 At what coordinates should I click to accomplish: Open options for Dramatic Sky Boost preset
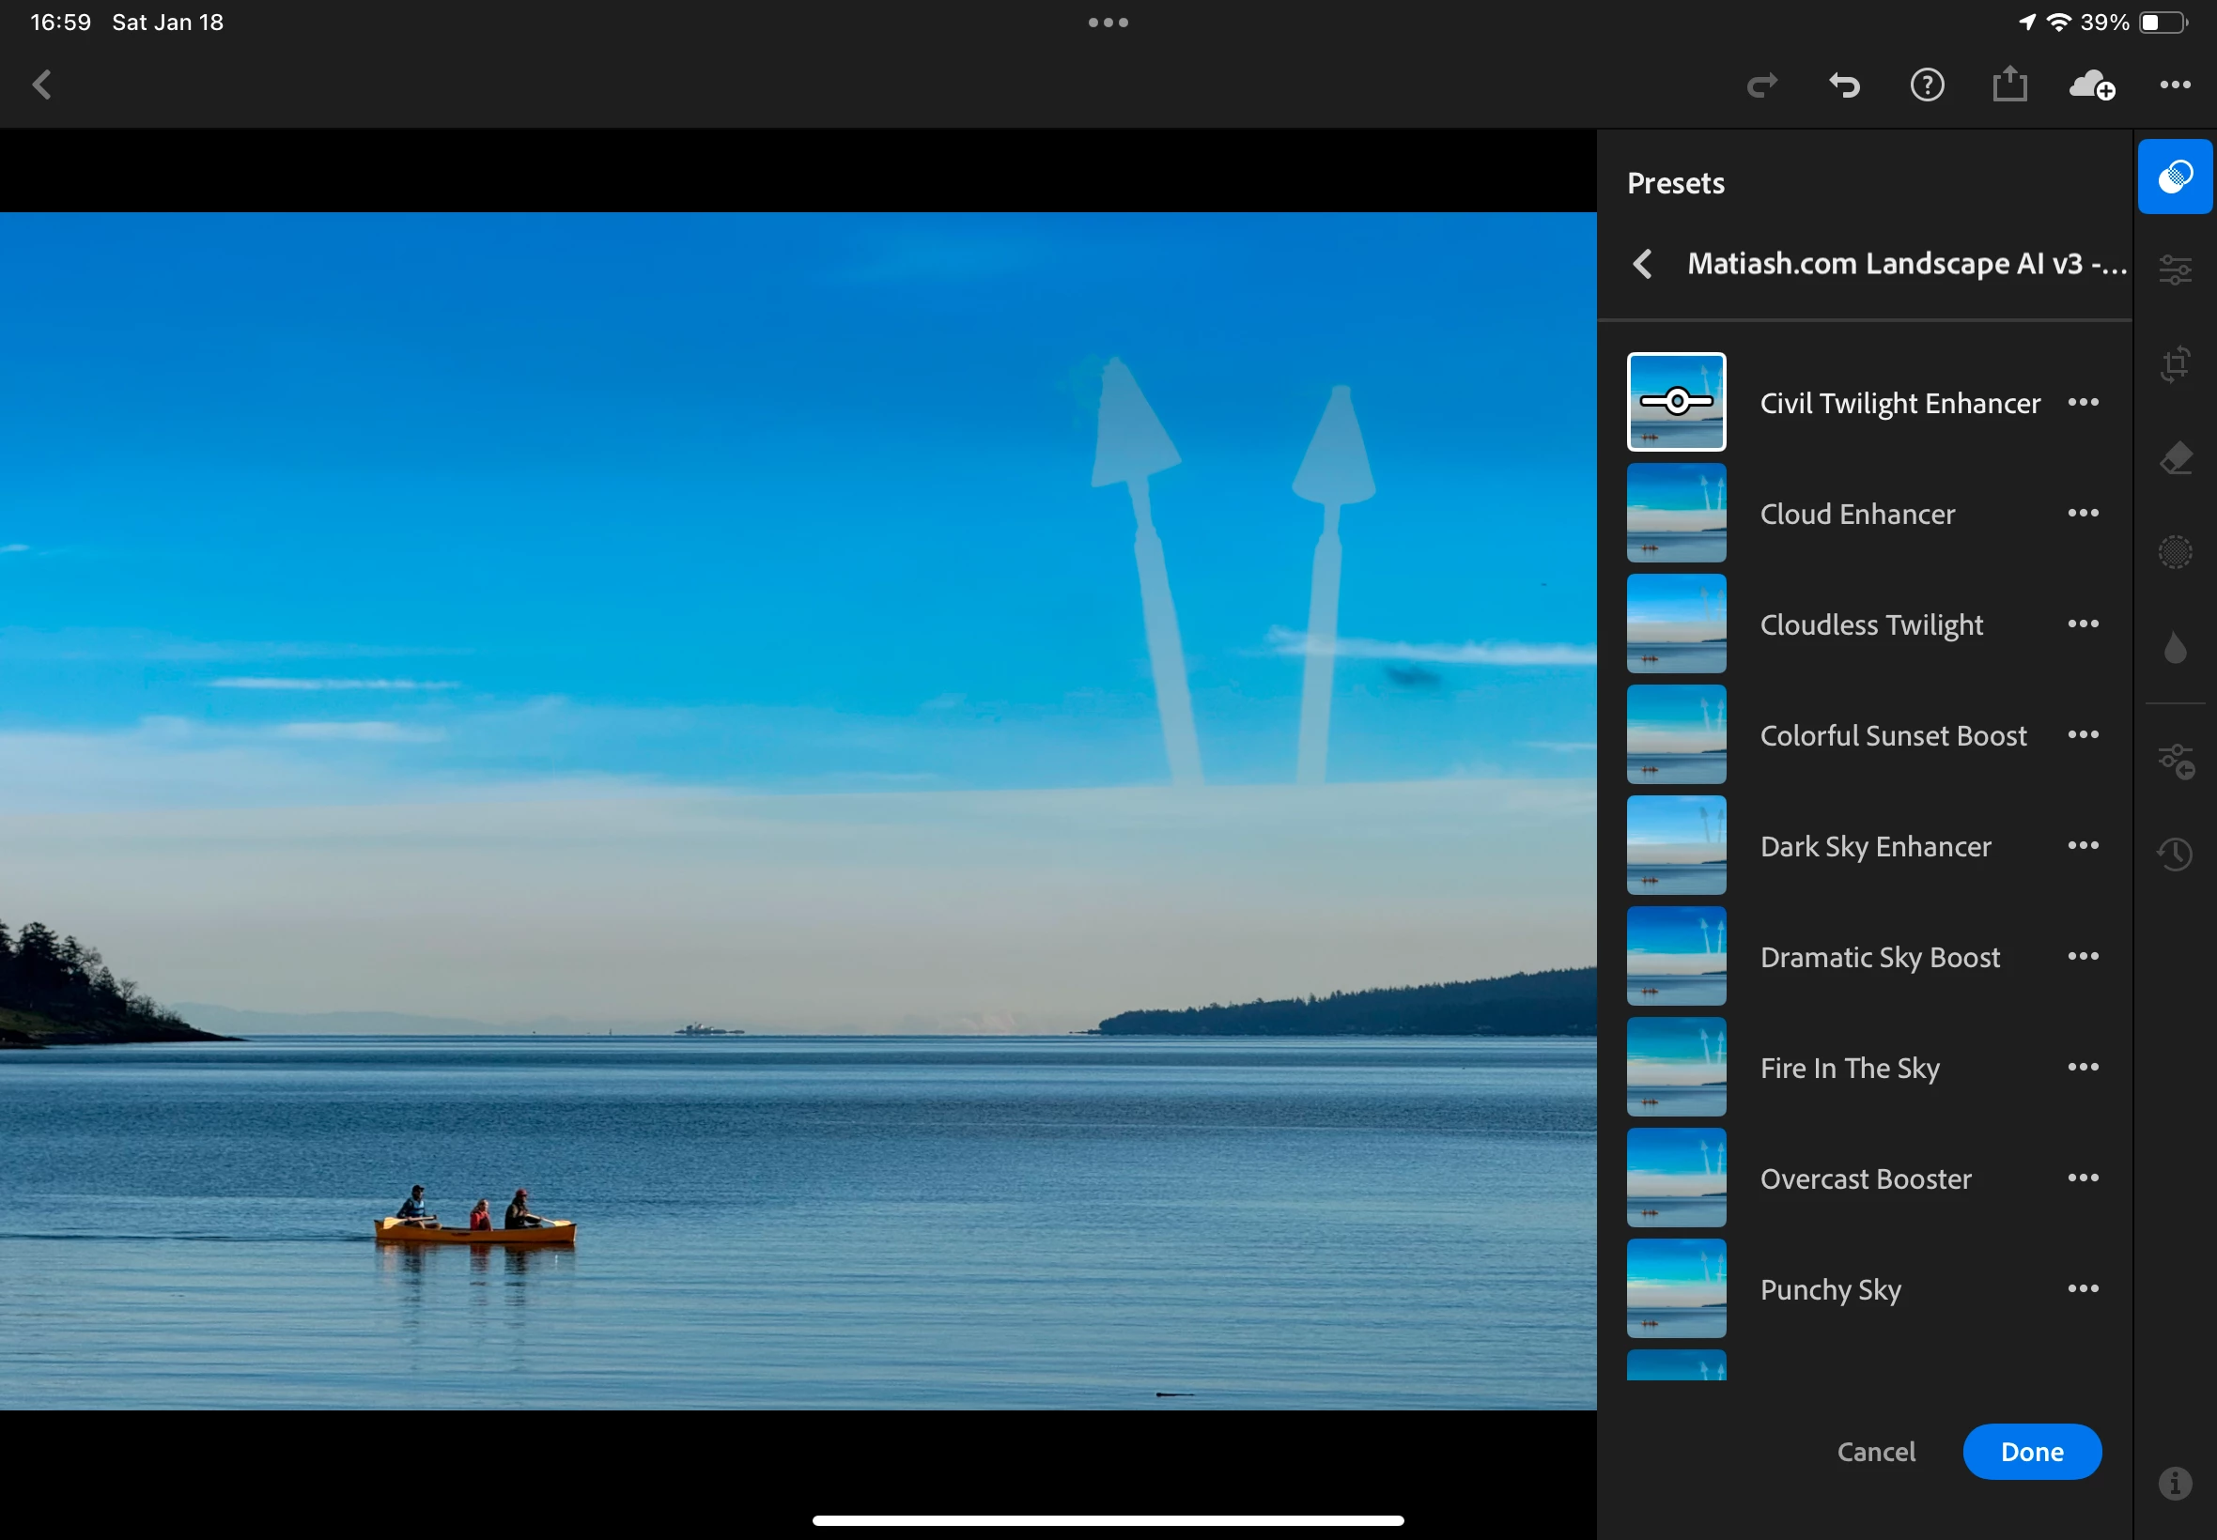(x=2083, y=956)
